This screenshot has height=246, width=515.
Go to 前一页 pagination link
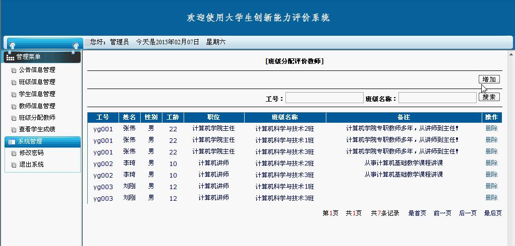click(442, 213)
